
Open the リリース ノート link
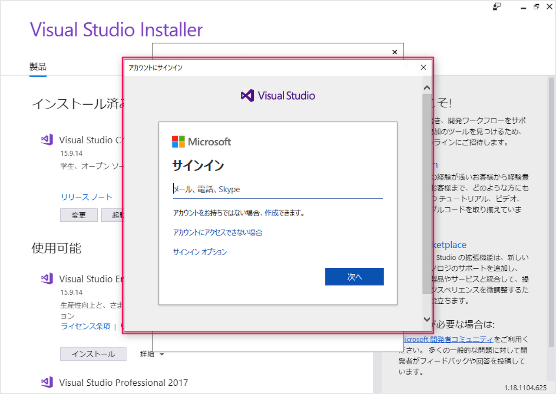click(86, 197)
